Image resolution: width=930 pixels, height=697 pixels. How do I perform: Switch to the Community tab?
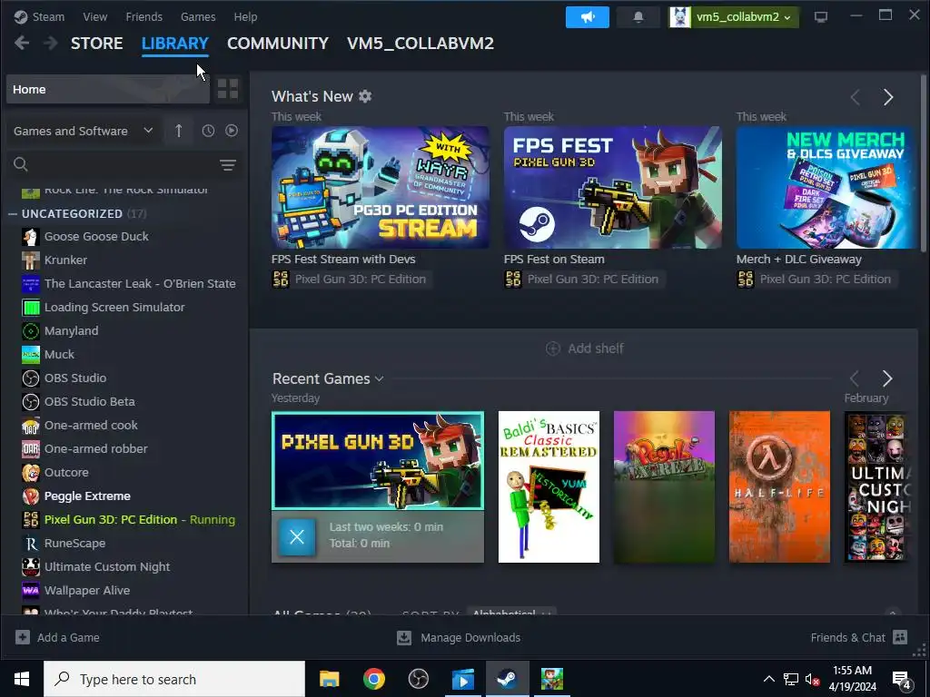pyautogui.click(x=278, y=44)
